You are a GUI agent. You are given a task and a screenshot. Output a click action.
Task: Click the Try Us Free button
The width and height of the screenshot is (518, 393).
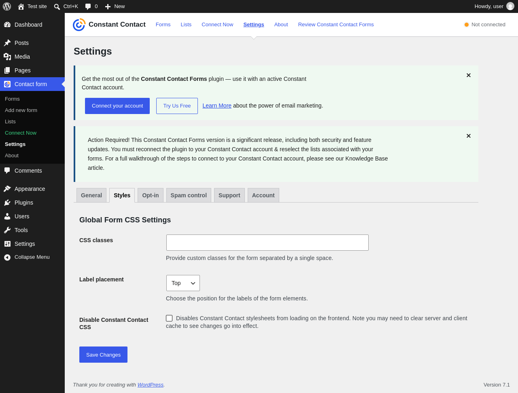tap(177, 106)
